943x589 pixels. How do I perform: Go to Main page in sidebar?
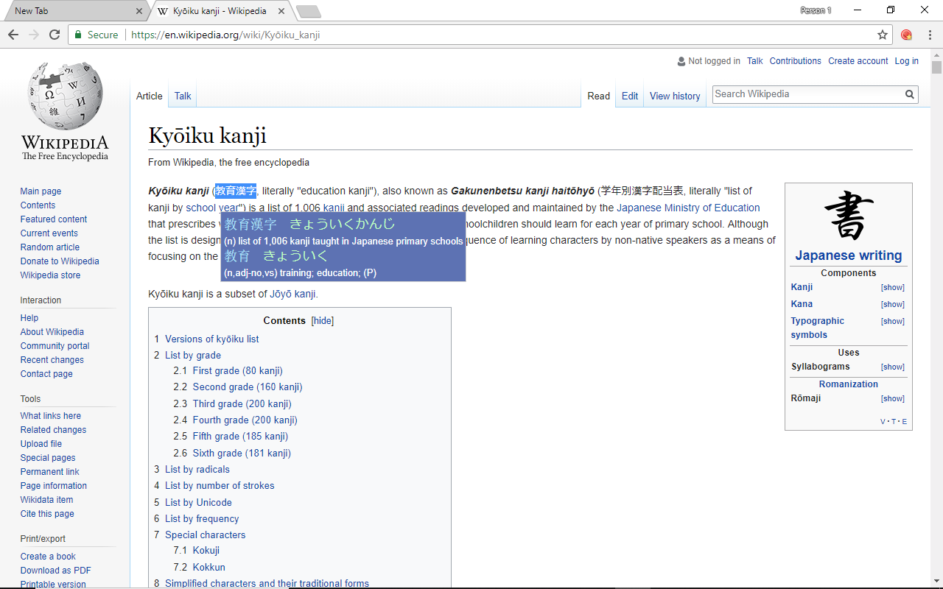(x=41, y=191)
